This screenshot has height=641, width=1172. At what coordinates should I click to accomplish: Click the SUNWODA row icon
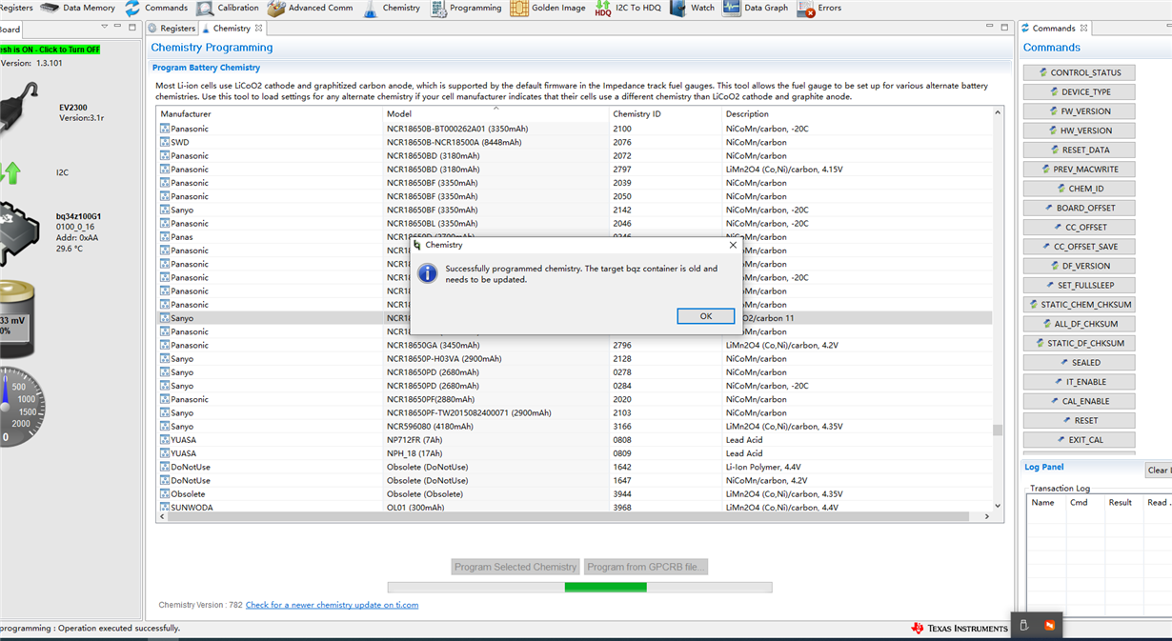165,508
